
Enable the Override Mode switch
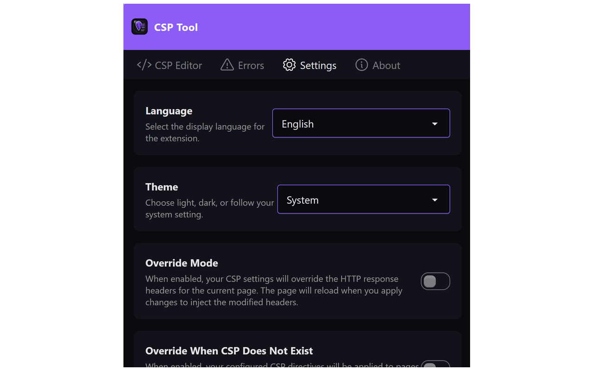pos(435,281)
